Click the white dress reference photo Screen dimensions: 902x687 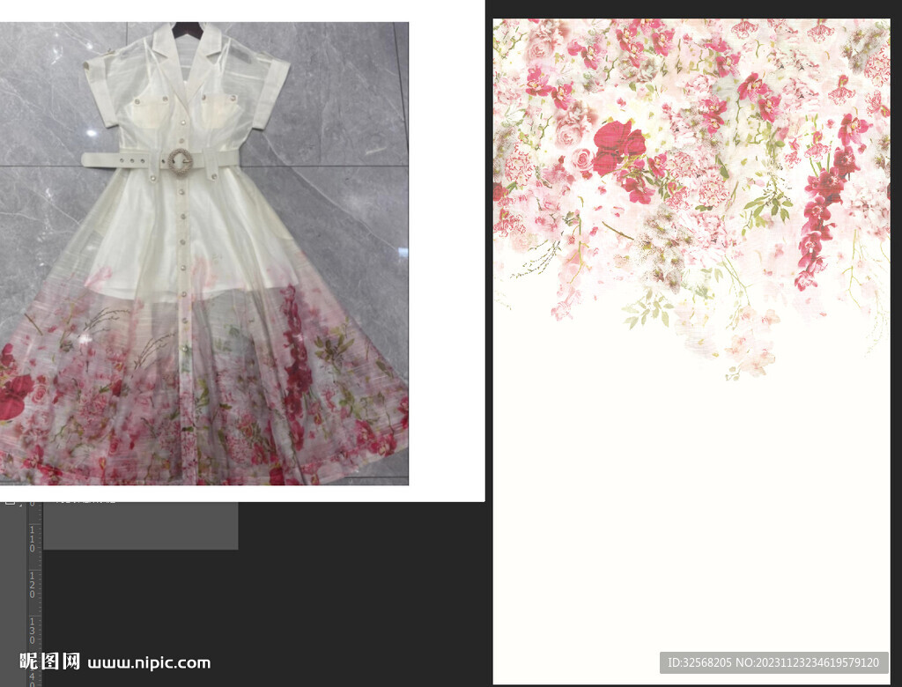click(204, 254)
